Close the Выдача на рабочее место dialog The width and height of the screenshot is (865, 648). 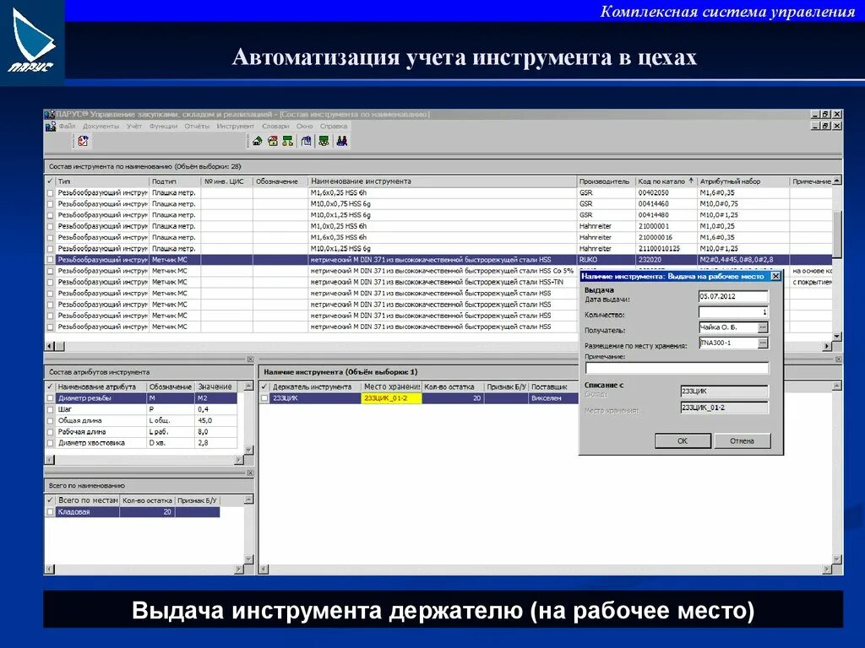[775, 276]
